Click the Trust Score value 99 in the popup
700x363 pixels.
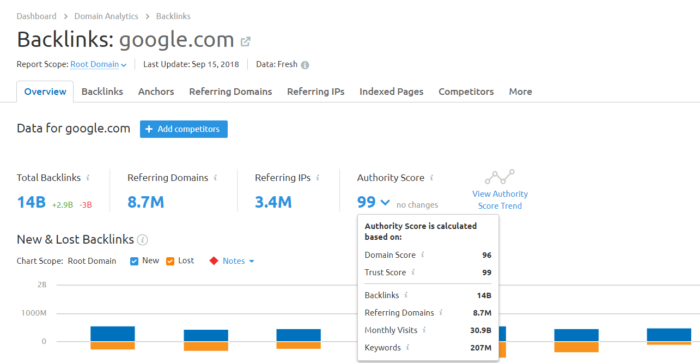pyautogui.click(x=487, y=273)
